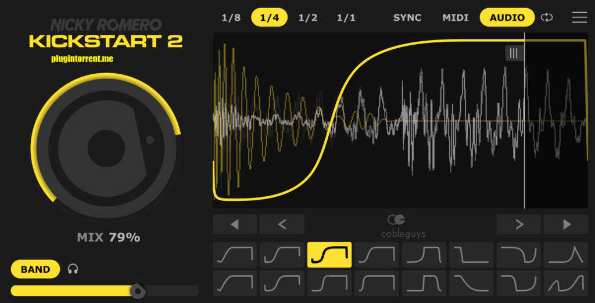
Task: Open the hamburger menu
Action: 579,17
